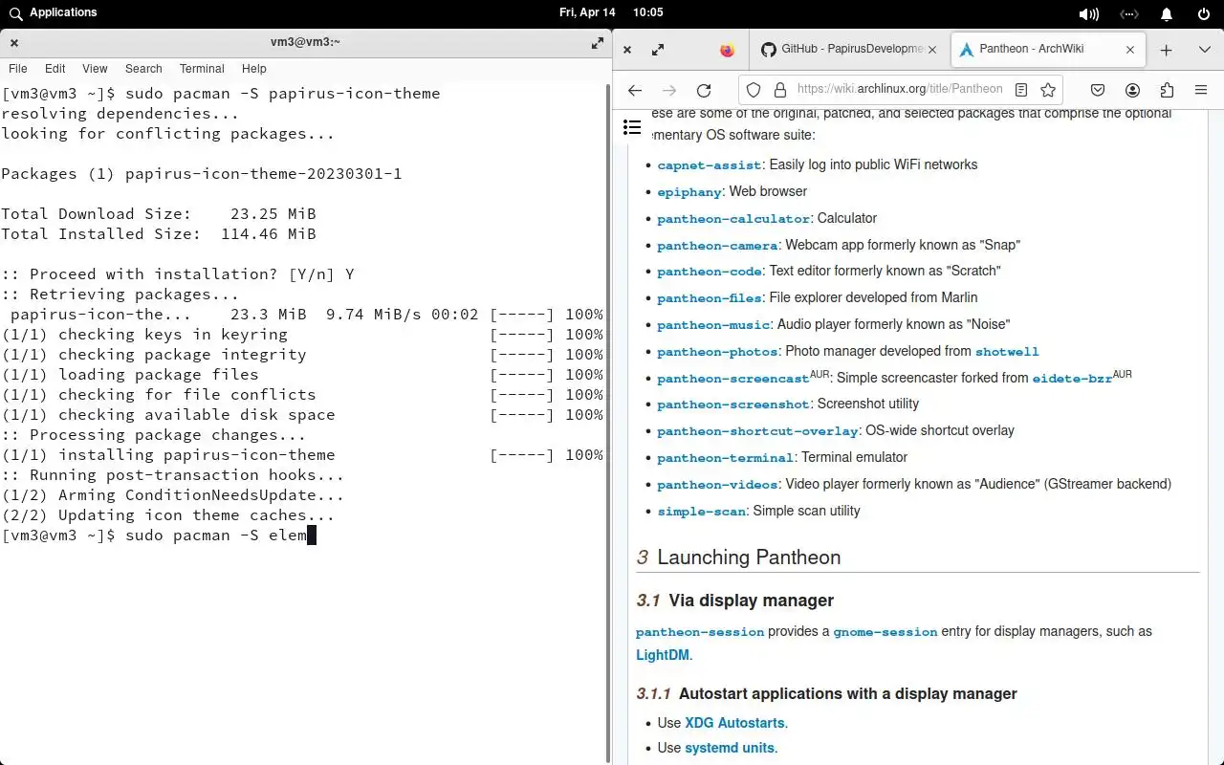Open the terminal Help menu
The width and height of the screenshot is (1224, 765).
click(x=254, y=69)
